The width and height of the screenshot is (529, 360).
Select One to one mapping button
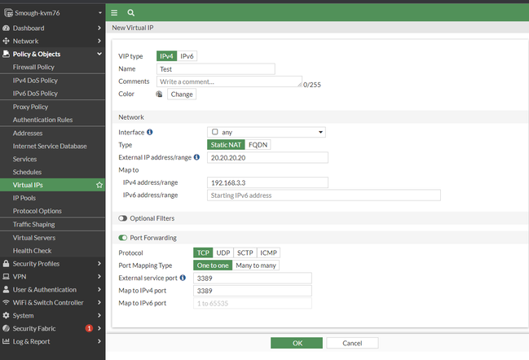pyautogui.click(x=213, y=266)
